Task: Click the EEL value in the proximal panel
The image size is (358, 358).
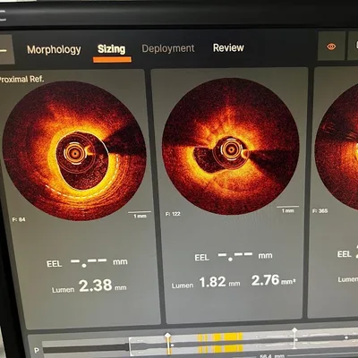Action: (89, 262)
